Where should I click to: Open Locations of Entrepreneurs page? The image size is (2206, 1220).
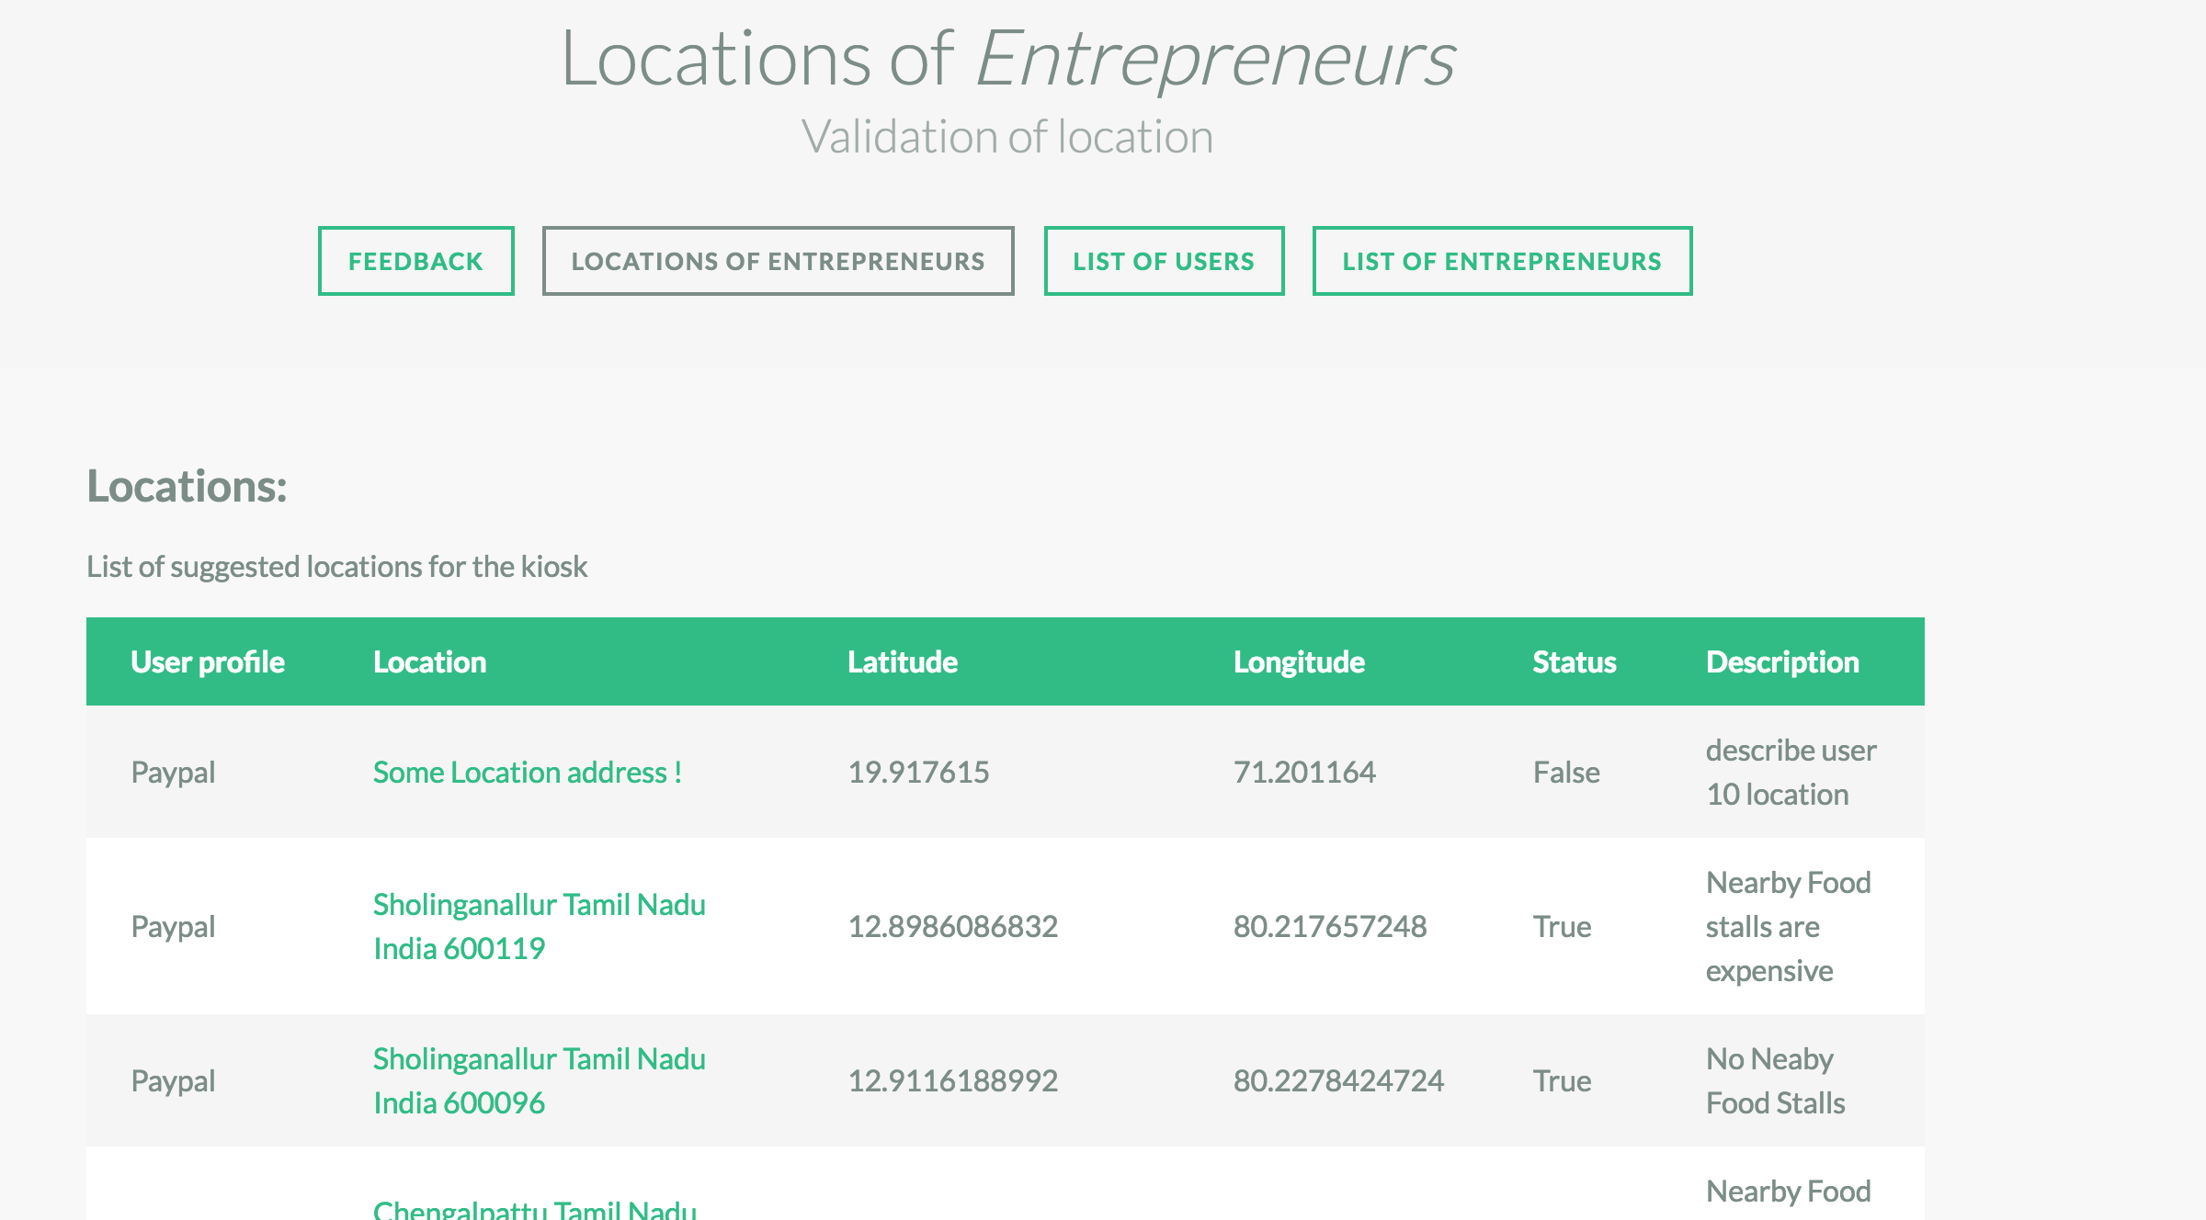tap(778, 262)
